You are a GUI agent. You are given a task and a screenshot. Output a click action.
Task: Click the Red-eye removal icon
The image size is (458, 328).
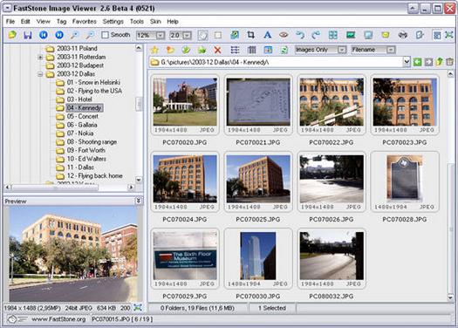(284, 35)
